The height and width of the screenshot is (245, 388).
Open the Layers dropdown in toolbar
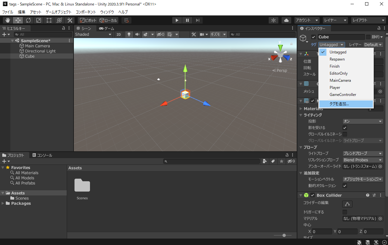point(335,20)
